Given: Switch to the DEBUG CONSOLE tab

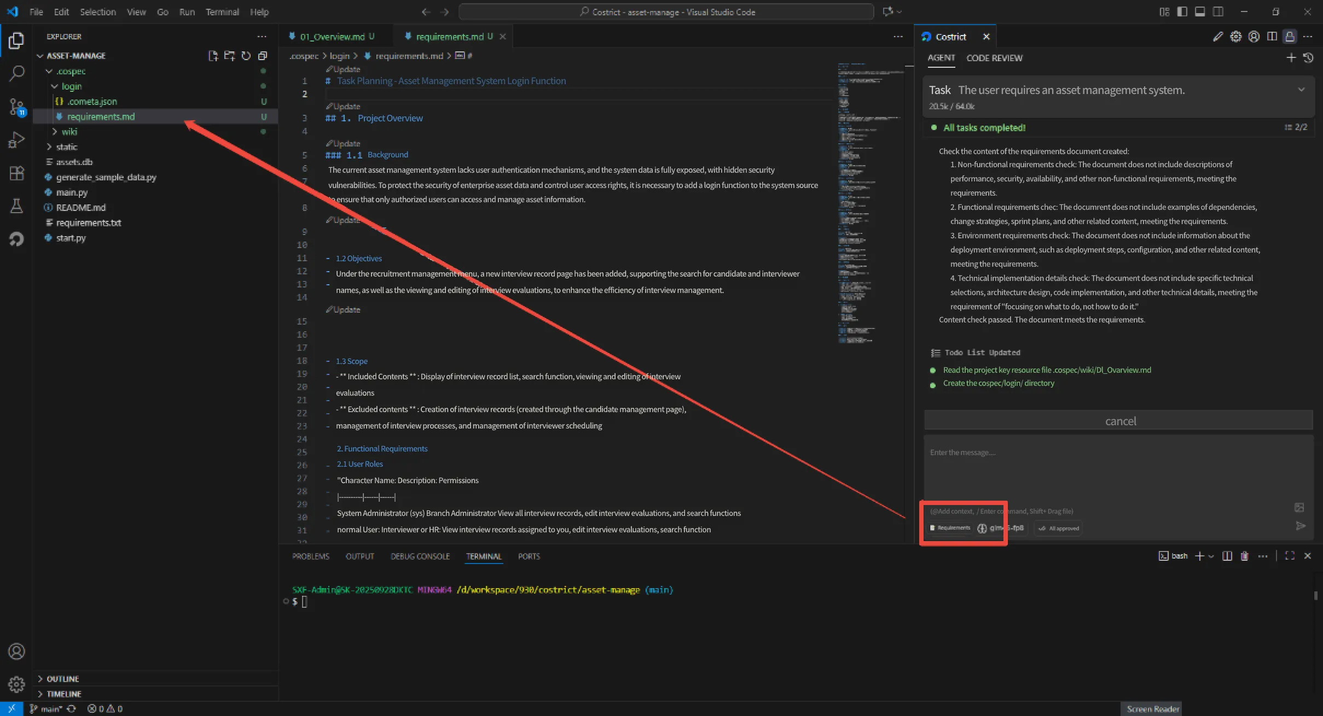Looking at the screenshot, I should [x=420, y=556].
